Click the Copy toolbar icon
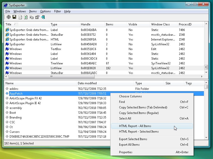 pyautogui.click(x=31, y=17)
